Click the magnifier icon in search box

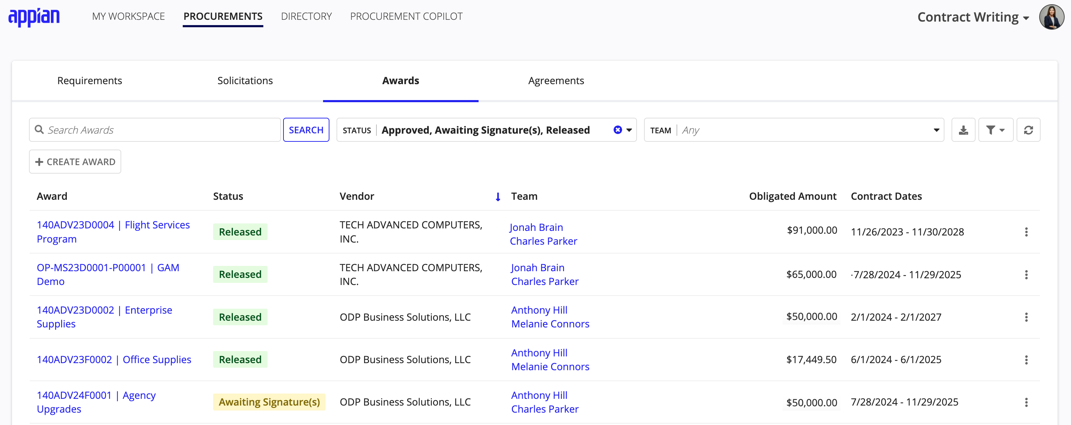39,130
